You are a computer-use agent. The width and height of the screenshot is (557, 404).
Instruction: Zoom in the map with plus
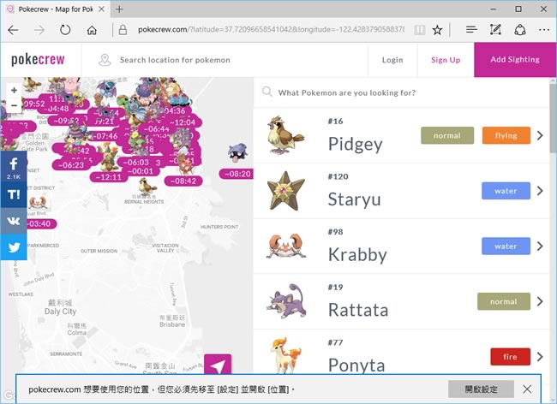14,90
